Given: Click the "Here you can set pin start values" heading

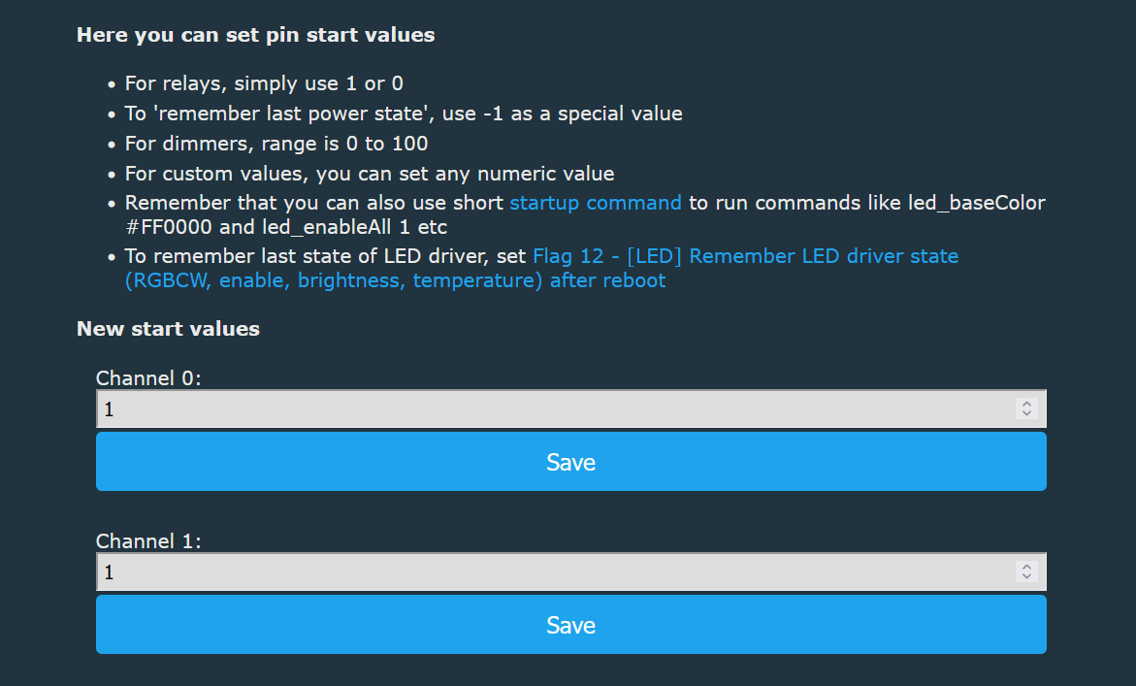Looking at the screenshot, I should pos(255,35).
